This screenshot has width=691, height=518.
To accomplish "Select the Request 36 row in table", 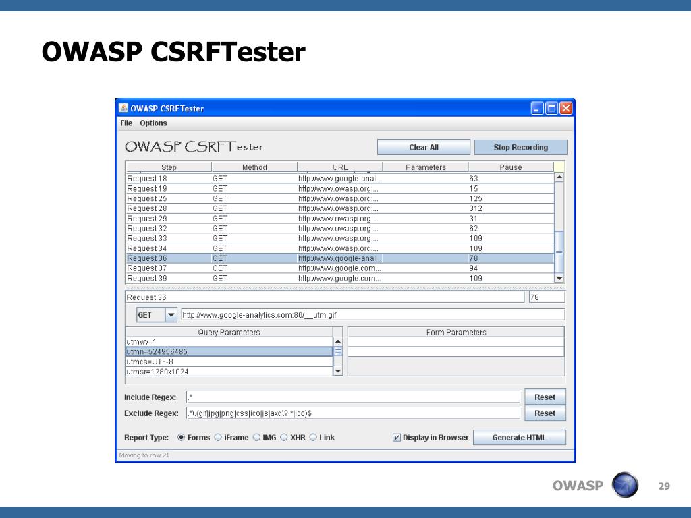I will tap(340, 258).
